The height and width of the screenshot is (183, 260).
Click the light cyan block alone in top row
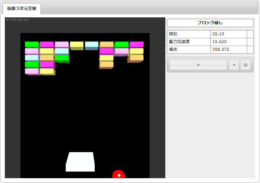coord(92,46)
